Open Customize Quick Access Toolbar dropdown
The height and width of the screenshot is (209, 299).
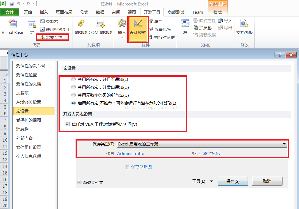pyautogui.click(x=39, y=4)
